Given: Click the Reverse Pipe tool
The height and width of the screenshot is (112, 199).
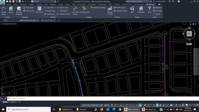Looking at the screenshot, I should [x=62, y=7].
